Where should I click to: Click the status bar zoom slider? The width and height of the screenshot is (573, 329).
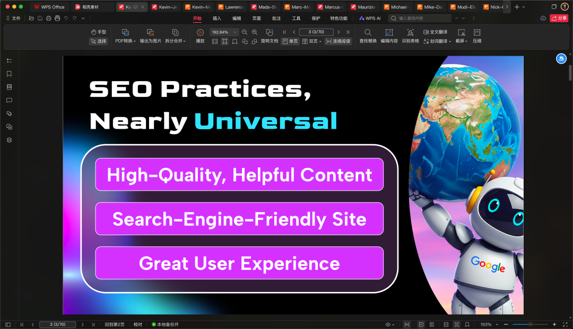tap(530, 324)
